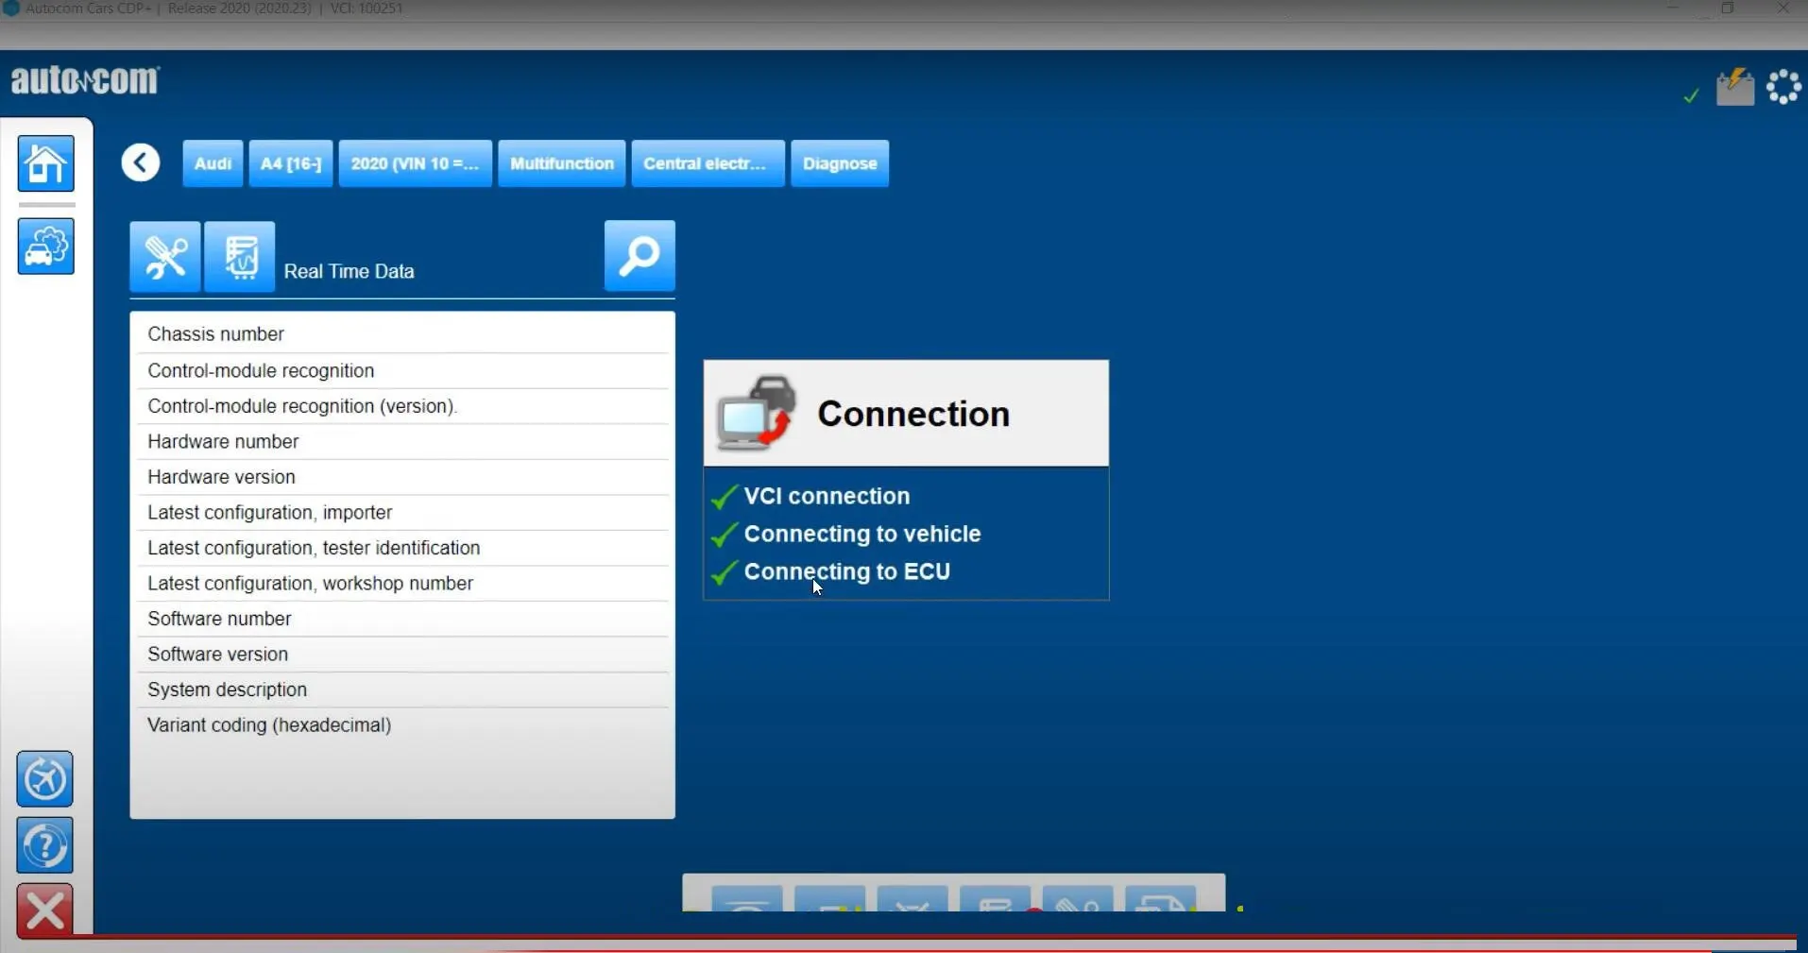
Task: Open the wrench and screwdriver tools icon
Action: (x=165, y=256)
